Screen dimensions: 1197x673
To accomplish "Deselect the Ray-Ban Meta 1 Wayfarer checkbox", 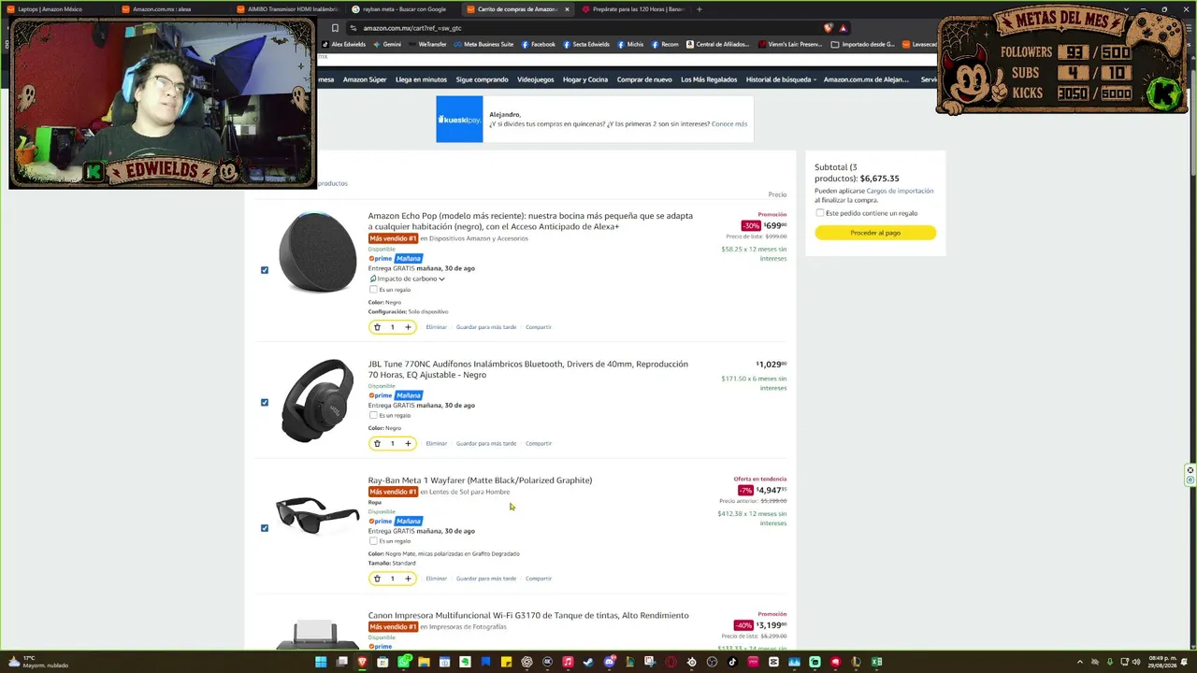I will point(265,528).
